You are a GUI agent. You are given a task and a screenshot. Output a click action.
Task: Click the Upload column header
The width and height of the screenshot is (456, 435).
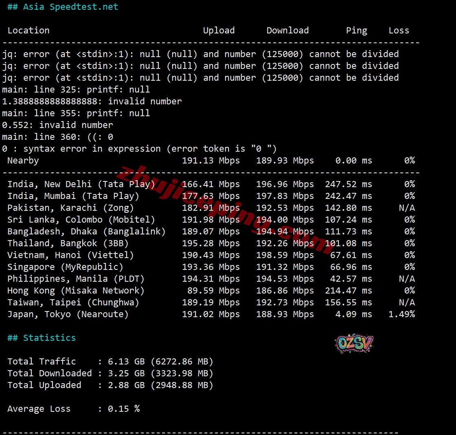[219, 31]
